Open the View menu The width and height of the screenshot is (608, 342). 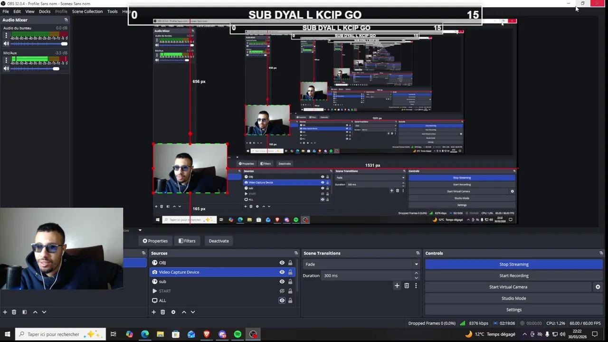pyautogui.click(x=29, y=11)
